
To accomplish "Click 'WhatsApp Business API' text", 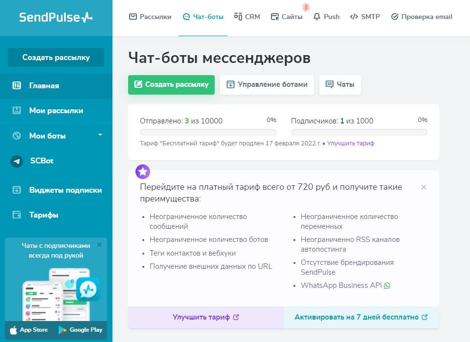I will coord(341,285).
